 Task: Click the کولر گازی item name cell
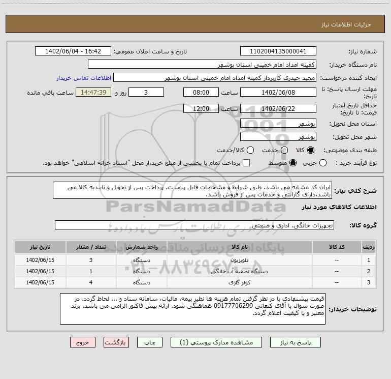click(239, 282)
